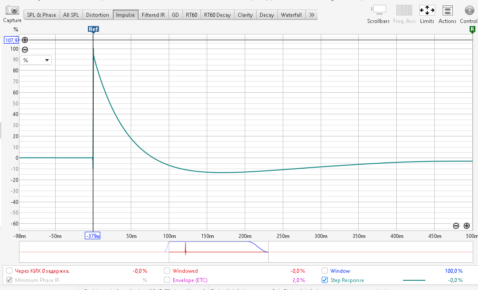Viewport: 478px width, 290px height.
Task: Click the blue Ref marker on the timeline
Action: [93, 29]
